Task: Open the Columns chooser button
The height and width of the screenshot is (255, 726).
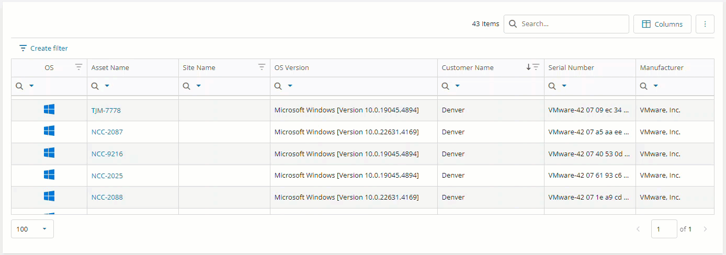Action: 662,24
